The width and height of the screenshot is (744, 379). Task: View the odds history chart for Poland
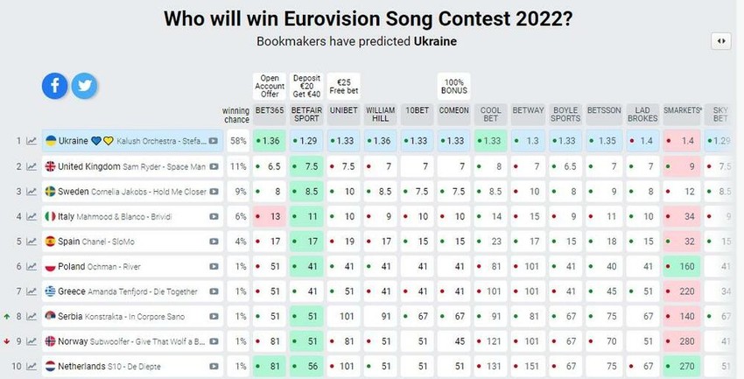click(32, 266)
